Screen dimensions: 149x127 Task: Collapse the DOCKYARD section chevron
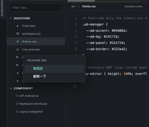coord(11,18)
